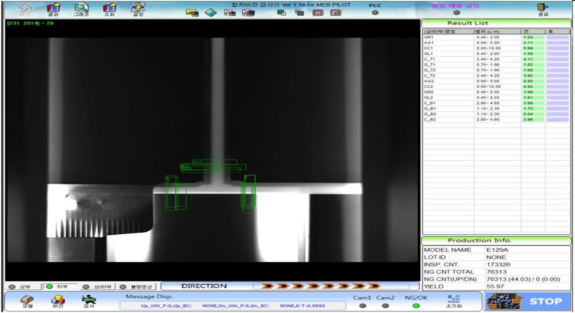
Task: Select the GR1 row in Result List
Action: click(447, 38)
